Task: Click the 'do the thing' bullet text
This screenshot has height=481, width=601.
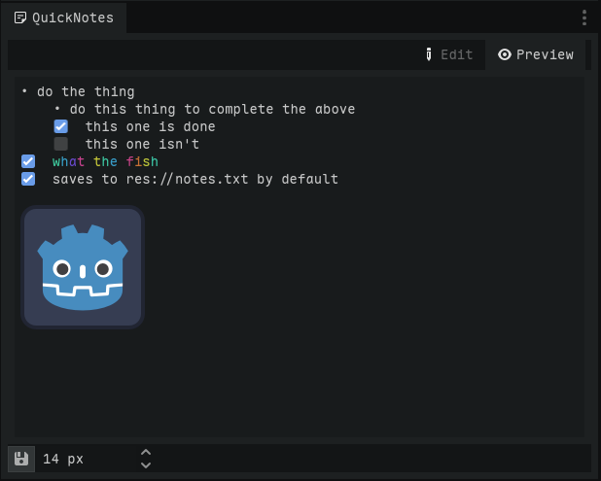Action: [86, 92]
